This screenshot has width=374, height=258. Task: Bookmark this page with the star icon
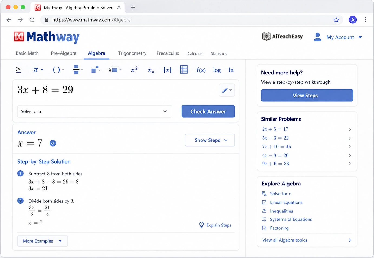[x=336, y=20]
